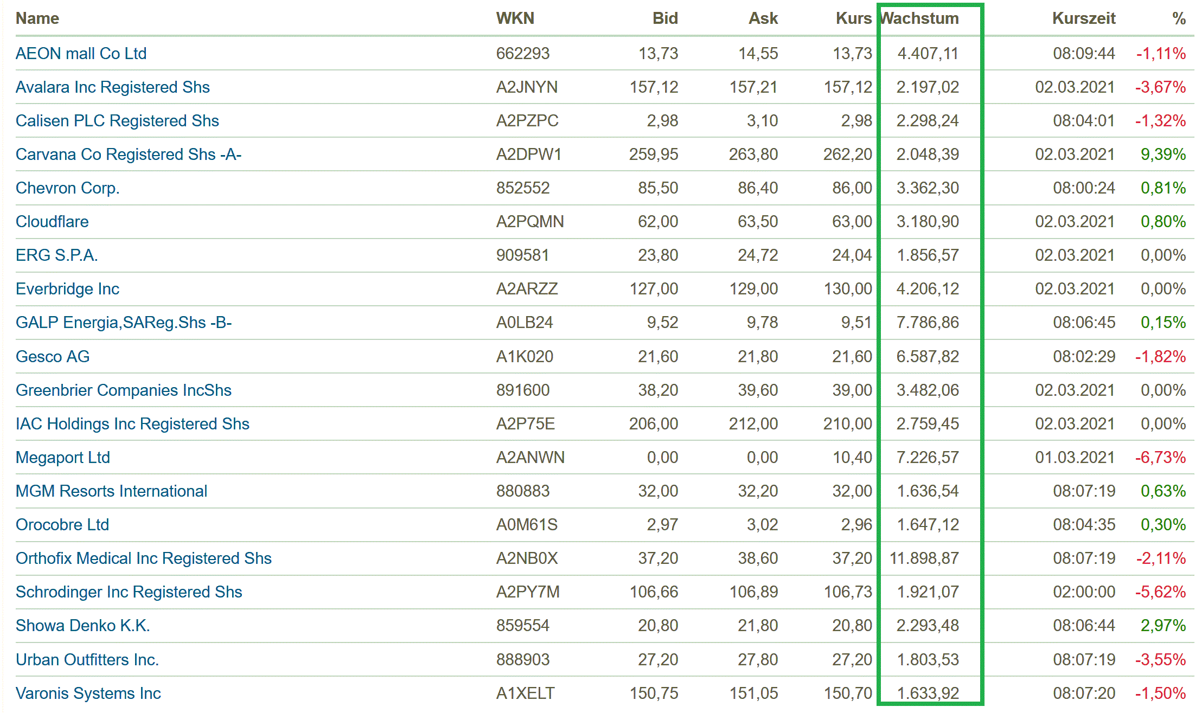The width and height of the screenshot is (1202, 713).
Task: Open the Gesco AG link
Action: click(x=53, y=357)
